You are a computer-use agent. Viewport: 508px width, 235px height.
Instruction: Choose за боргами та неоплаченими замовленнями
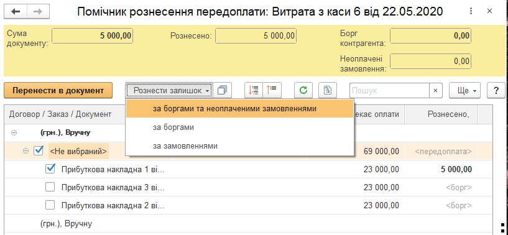(x=239, y=109)
